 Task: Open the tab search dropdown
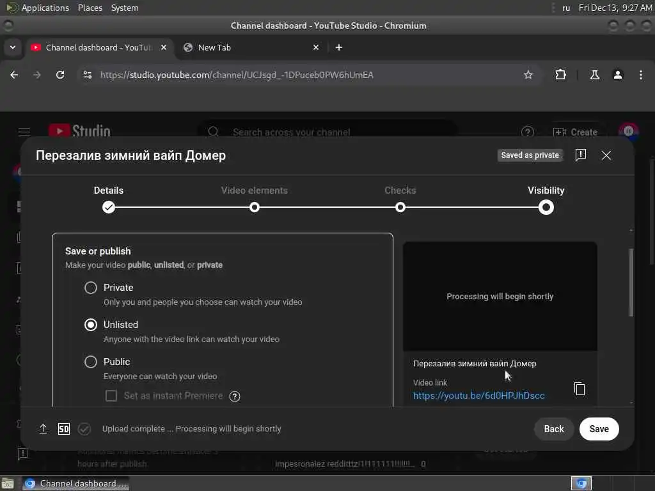coord(13,47)
